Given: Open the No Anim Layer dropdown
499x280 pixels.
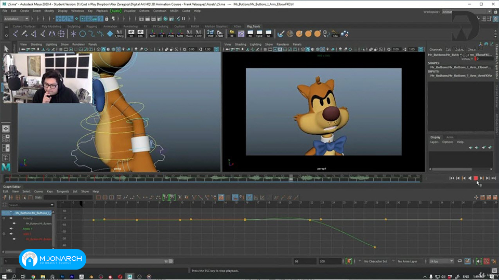Looking at the screenshot, I should (393, 261).
